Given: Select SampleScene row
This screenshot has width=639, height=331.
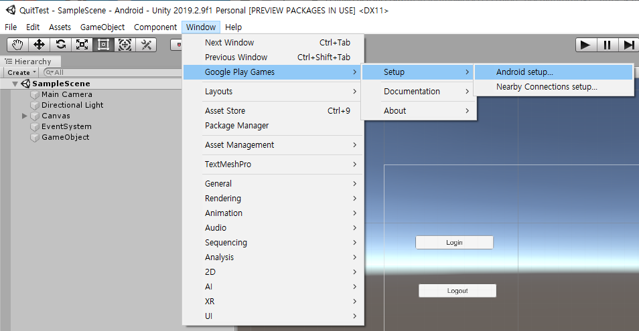Looking at the screenshot, I should pos(91,84).
